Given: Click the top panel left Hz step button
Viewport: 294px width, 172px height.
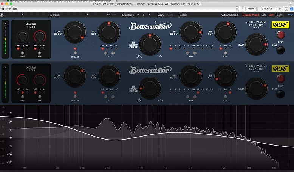Looking at the screenshot, I should click(x=105, y=53).
